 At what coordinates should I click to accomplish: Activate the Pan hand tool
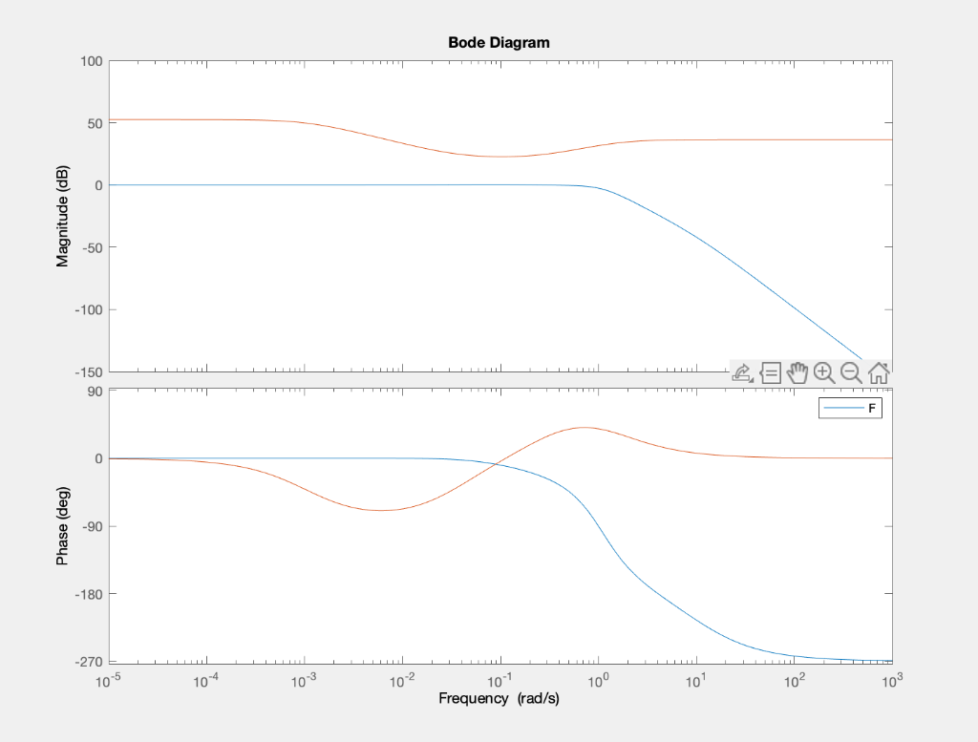pyautogui.click(x=797, y=372)
